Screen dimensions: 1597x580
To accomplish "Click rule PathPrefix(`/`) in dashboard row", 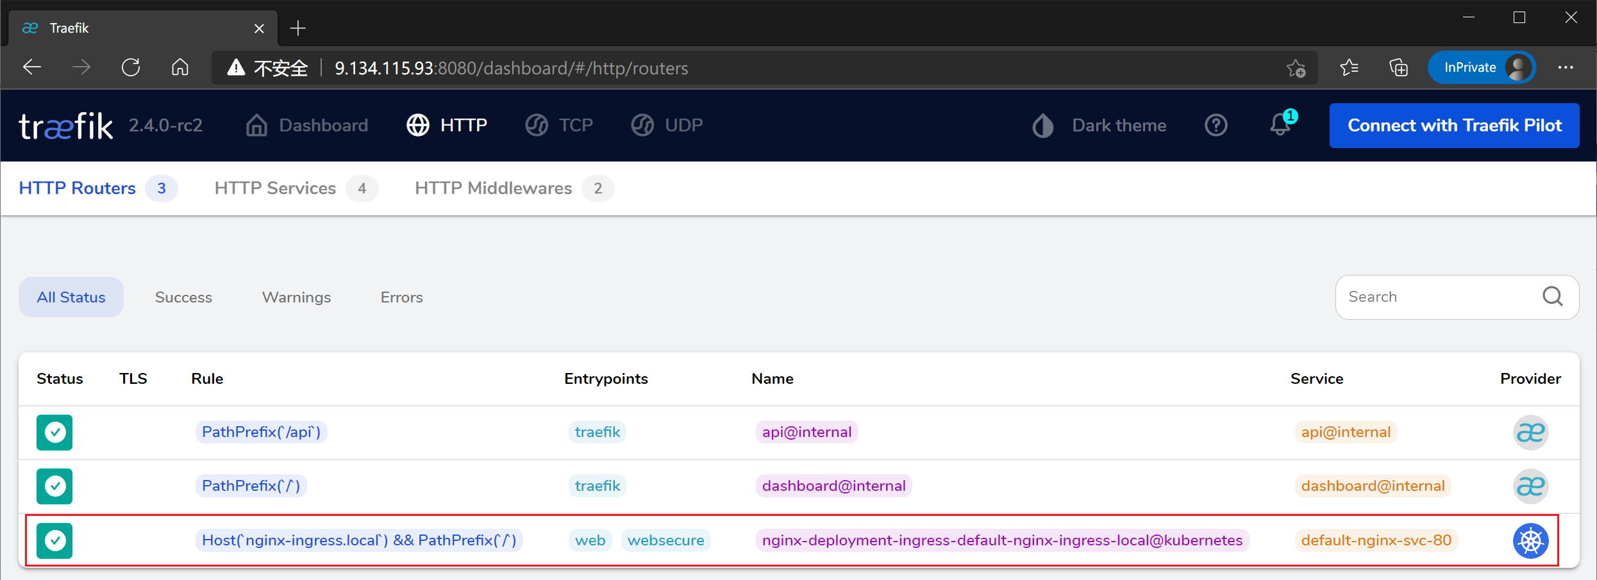I will pyautogui.click(x=251, y=486).
